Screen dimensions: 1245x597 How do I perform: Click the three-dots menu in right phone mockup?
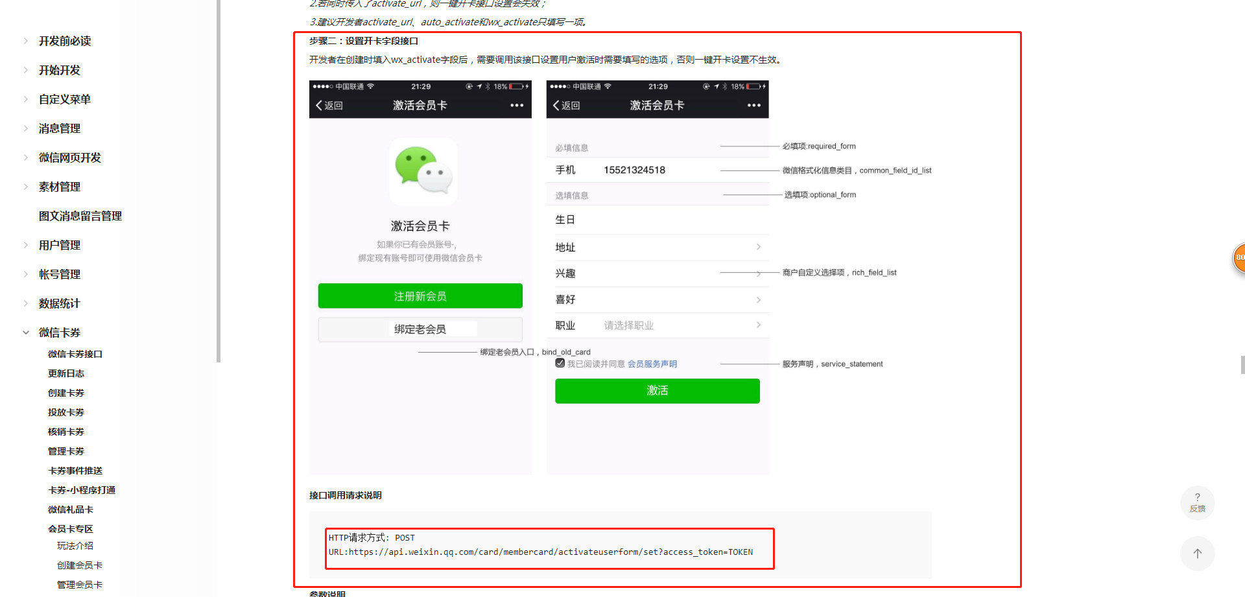click(x=754, y=106)
